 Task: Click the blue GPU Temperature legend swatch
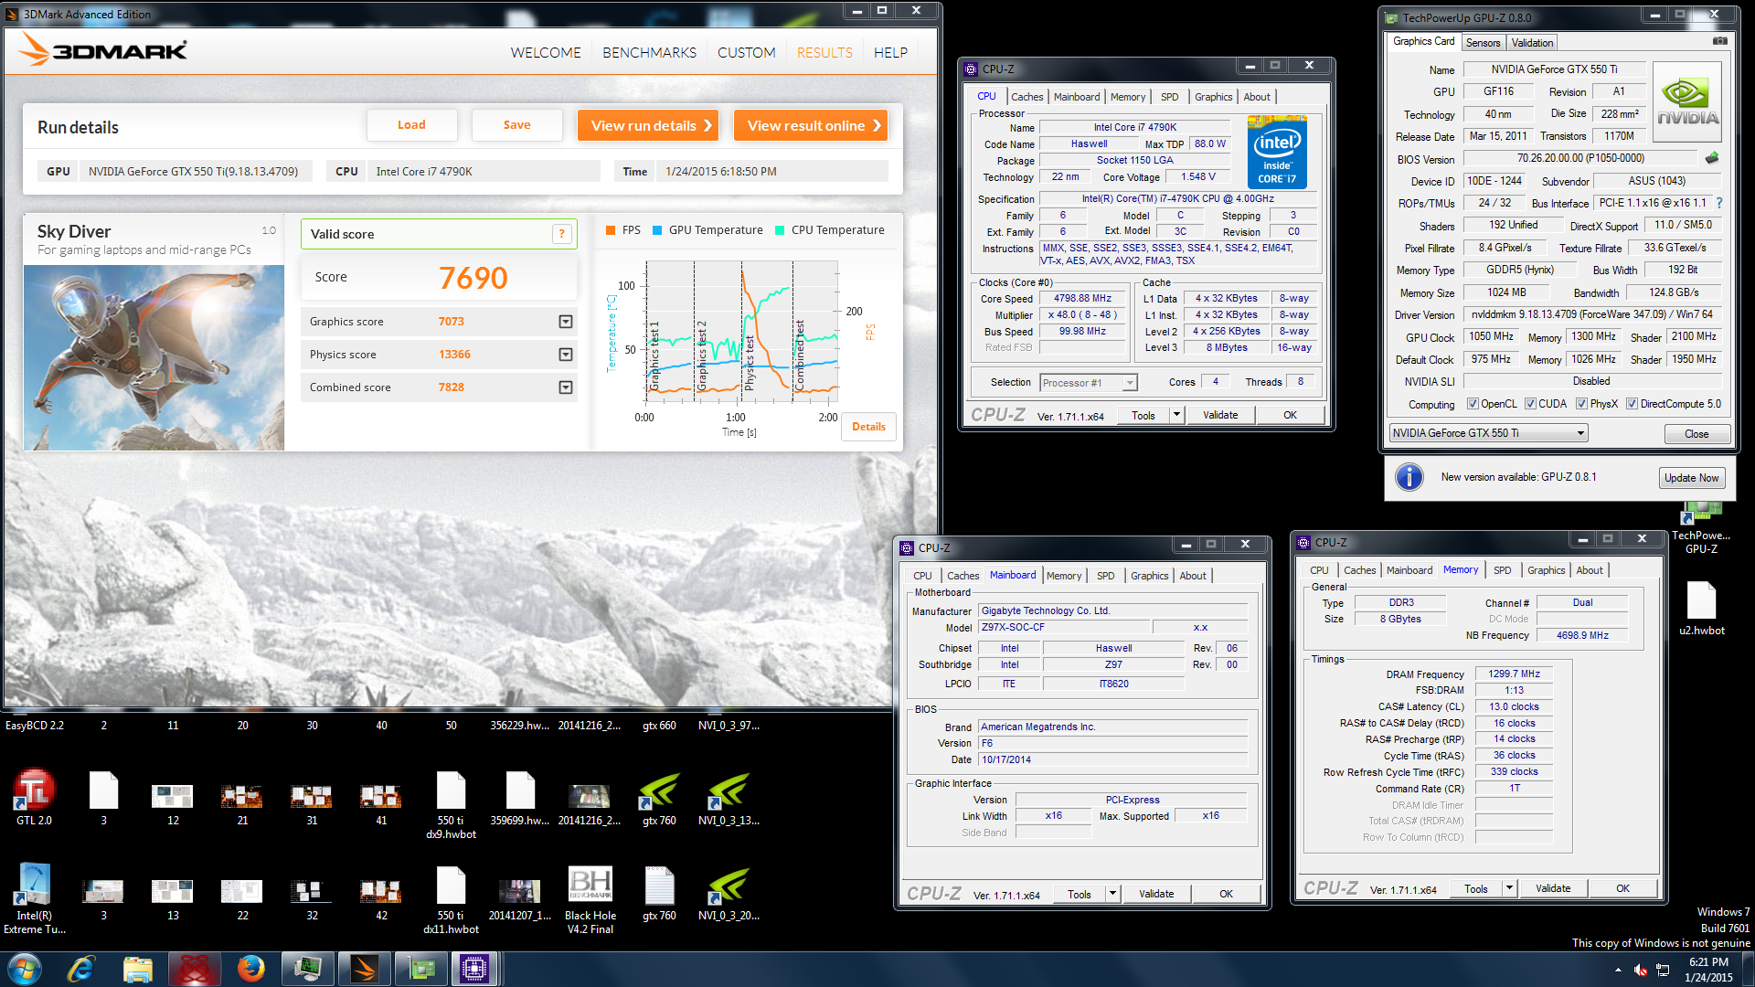pyautogui.click(x=657, y=230)
